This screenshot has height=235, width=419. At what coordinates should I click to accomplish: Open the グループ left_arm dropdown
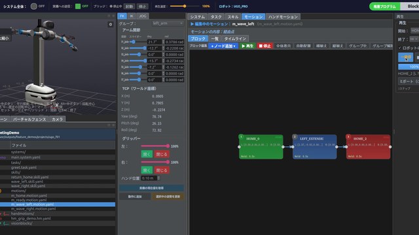[x=168, y=23]
